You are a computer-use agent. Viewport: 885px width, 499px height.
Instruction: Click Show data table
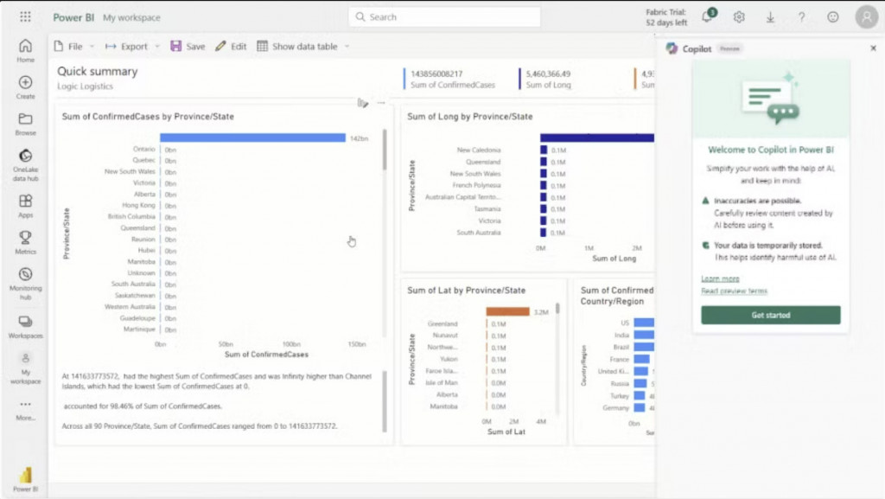(x=297, y=47)
